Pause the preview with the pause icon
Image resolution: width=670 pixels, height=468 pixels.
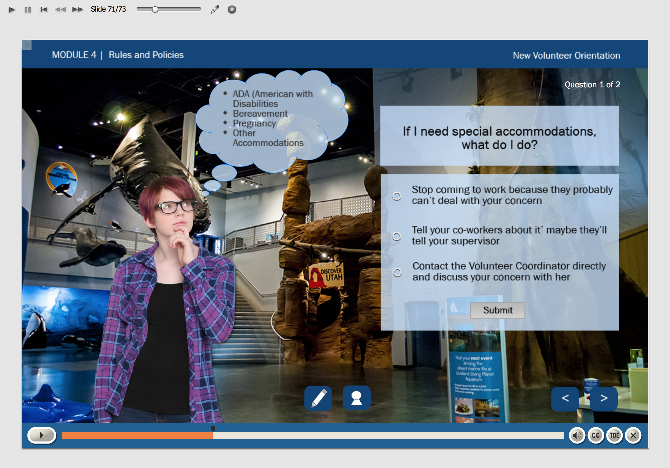(28, 10)
